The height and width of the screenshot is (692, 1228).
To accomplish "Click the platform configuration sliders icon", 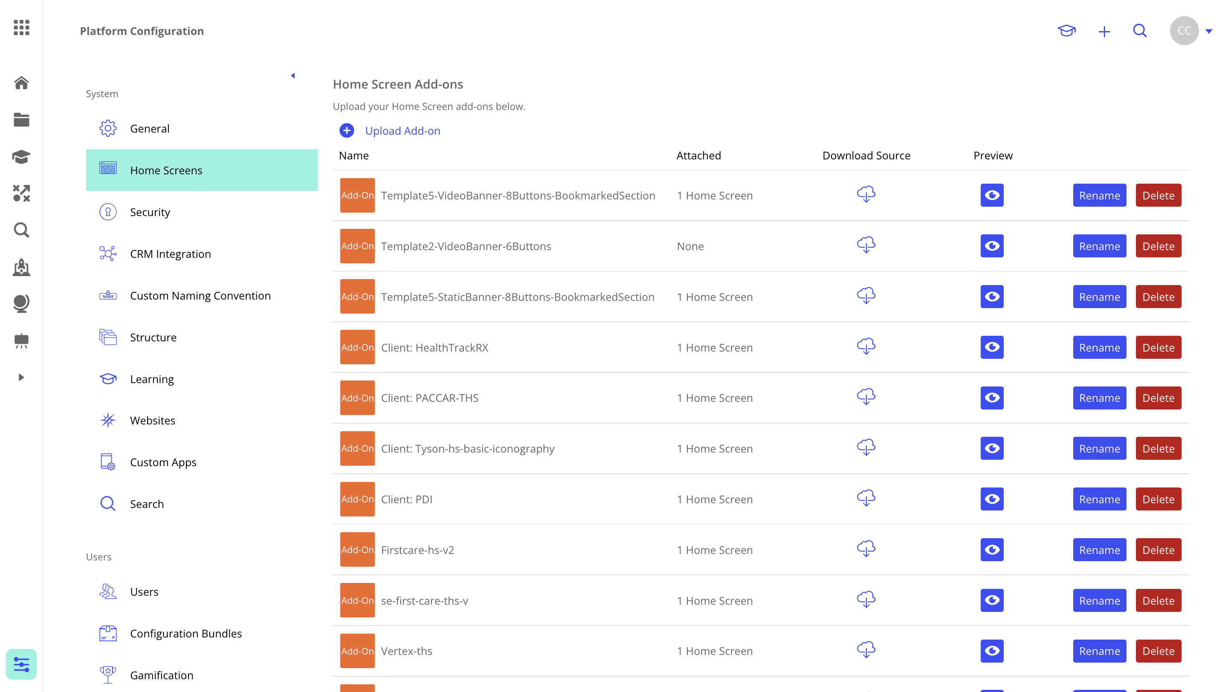I will (x=21, y=664).
